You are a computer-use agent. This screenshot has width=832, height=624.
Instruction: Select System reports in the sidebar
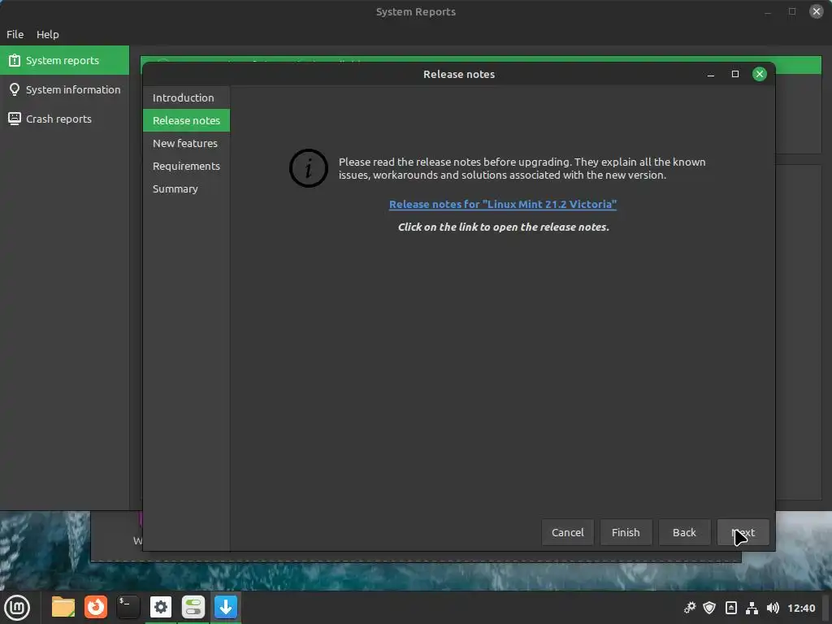(65, 60)
